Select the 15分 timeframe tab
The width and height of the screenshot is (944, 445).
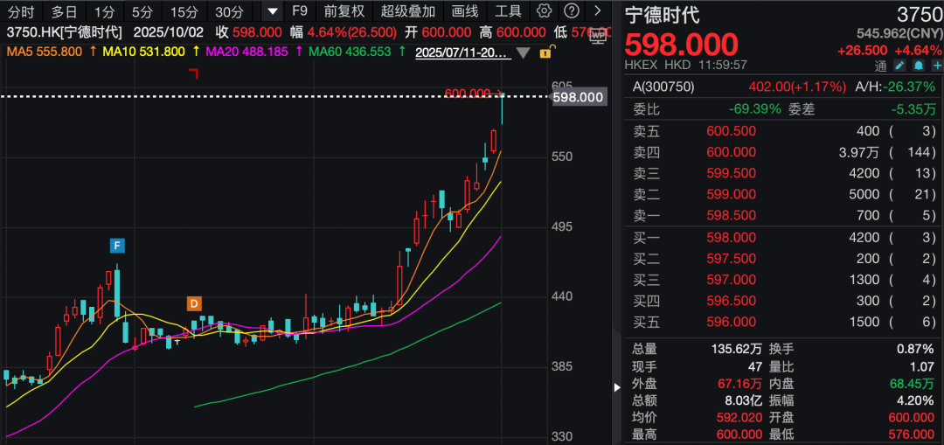coord(184,11)
